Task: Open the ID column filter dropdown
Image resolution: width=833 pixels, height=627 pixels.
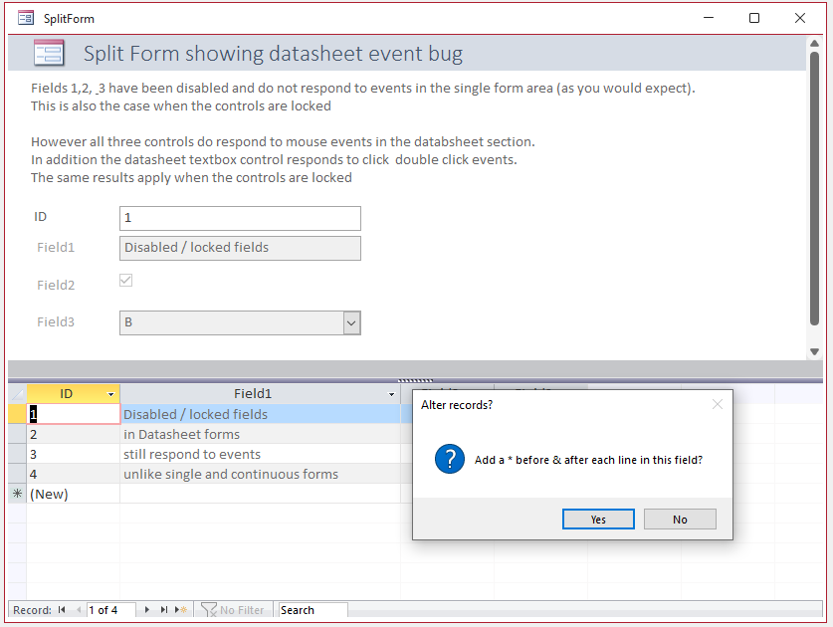Action: pyautogui.click(x=111, y=394)
